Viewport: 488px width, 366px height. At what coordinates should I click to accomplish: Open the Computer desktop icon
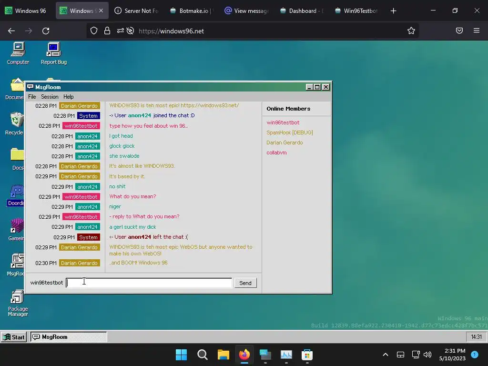tap(18, 53)
